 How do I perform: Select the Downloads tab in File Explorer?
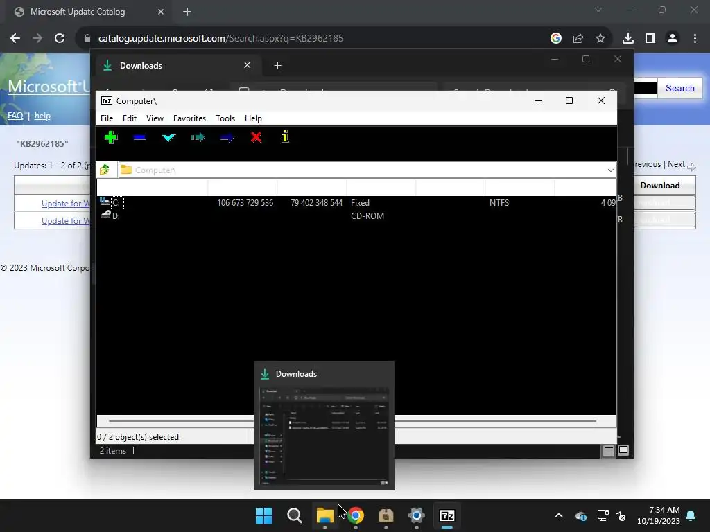[x=177, y=66]
